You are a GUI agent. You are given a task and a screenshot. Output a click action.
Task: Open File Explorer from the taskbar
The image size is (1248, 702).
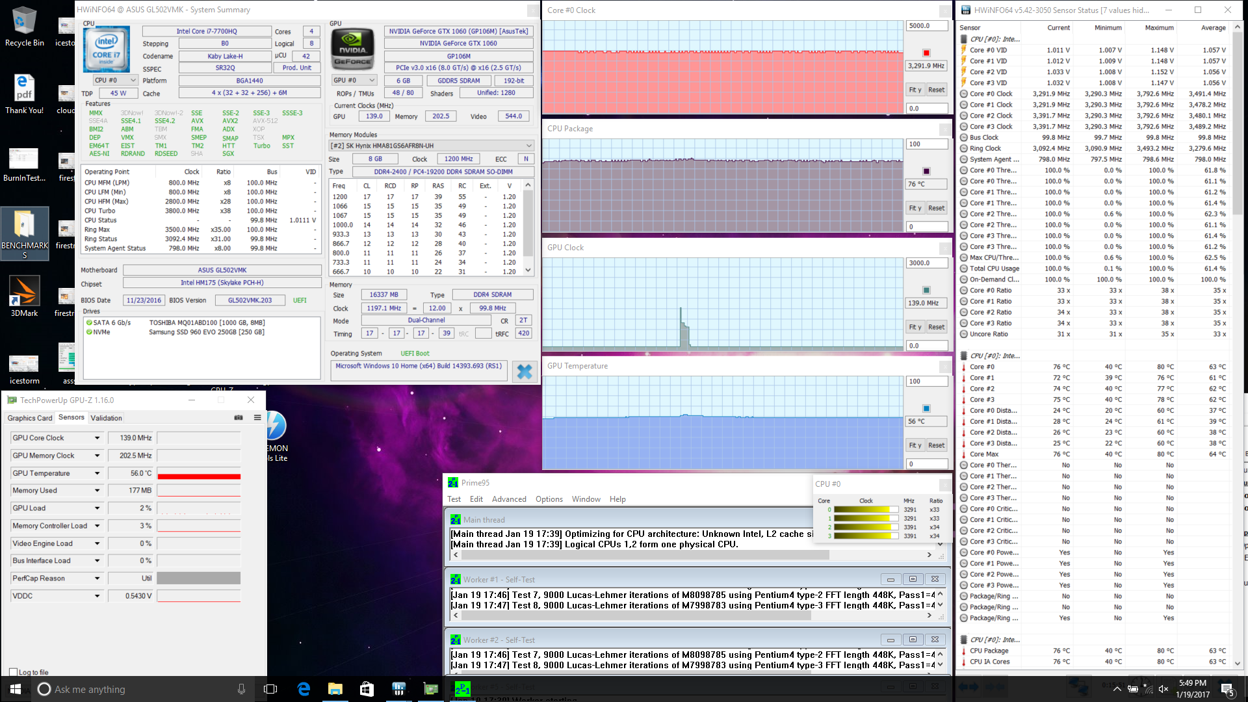(335, 689)
